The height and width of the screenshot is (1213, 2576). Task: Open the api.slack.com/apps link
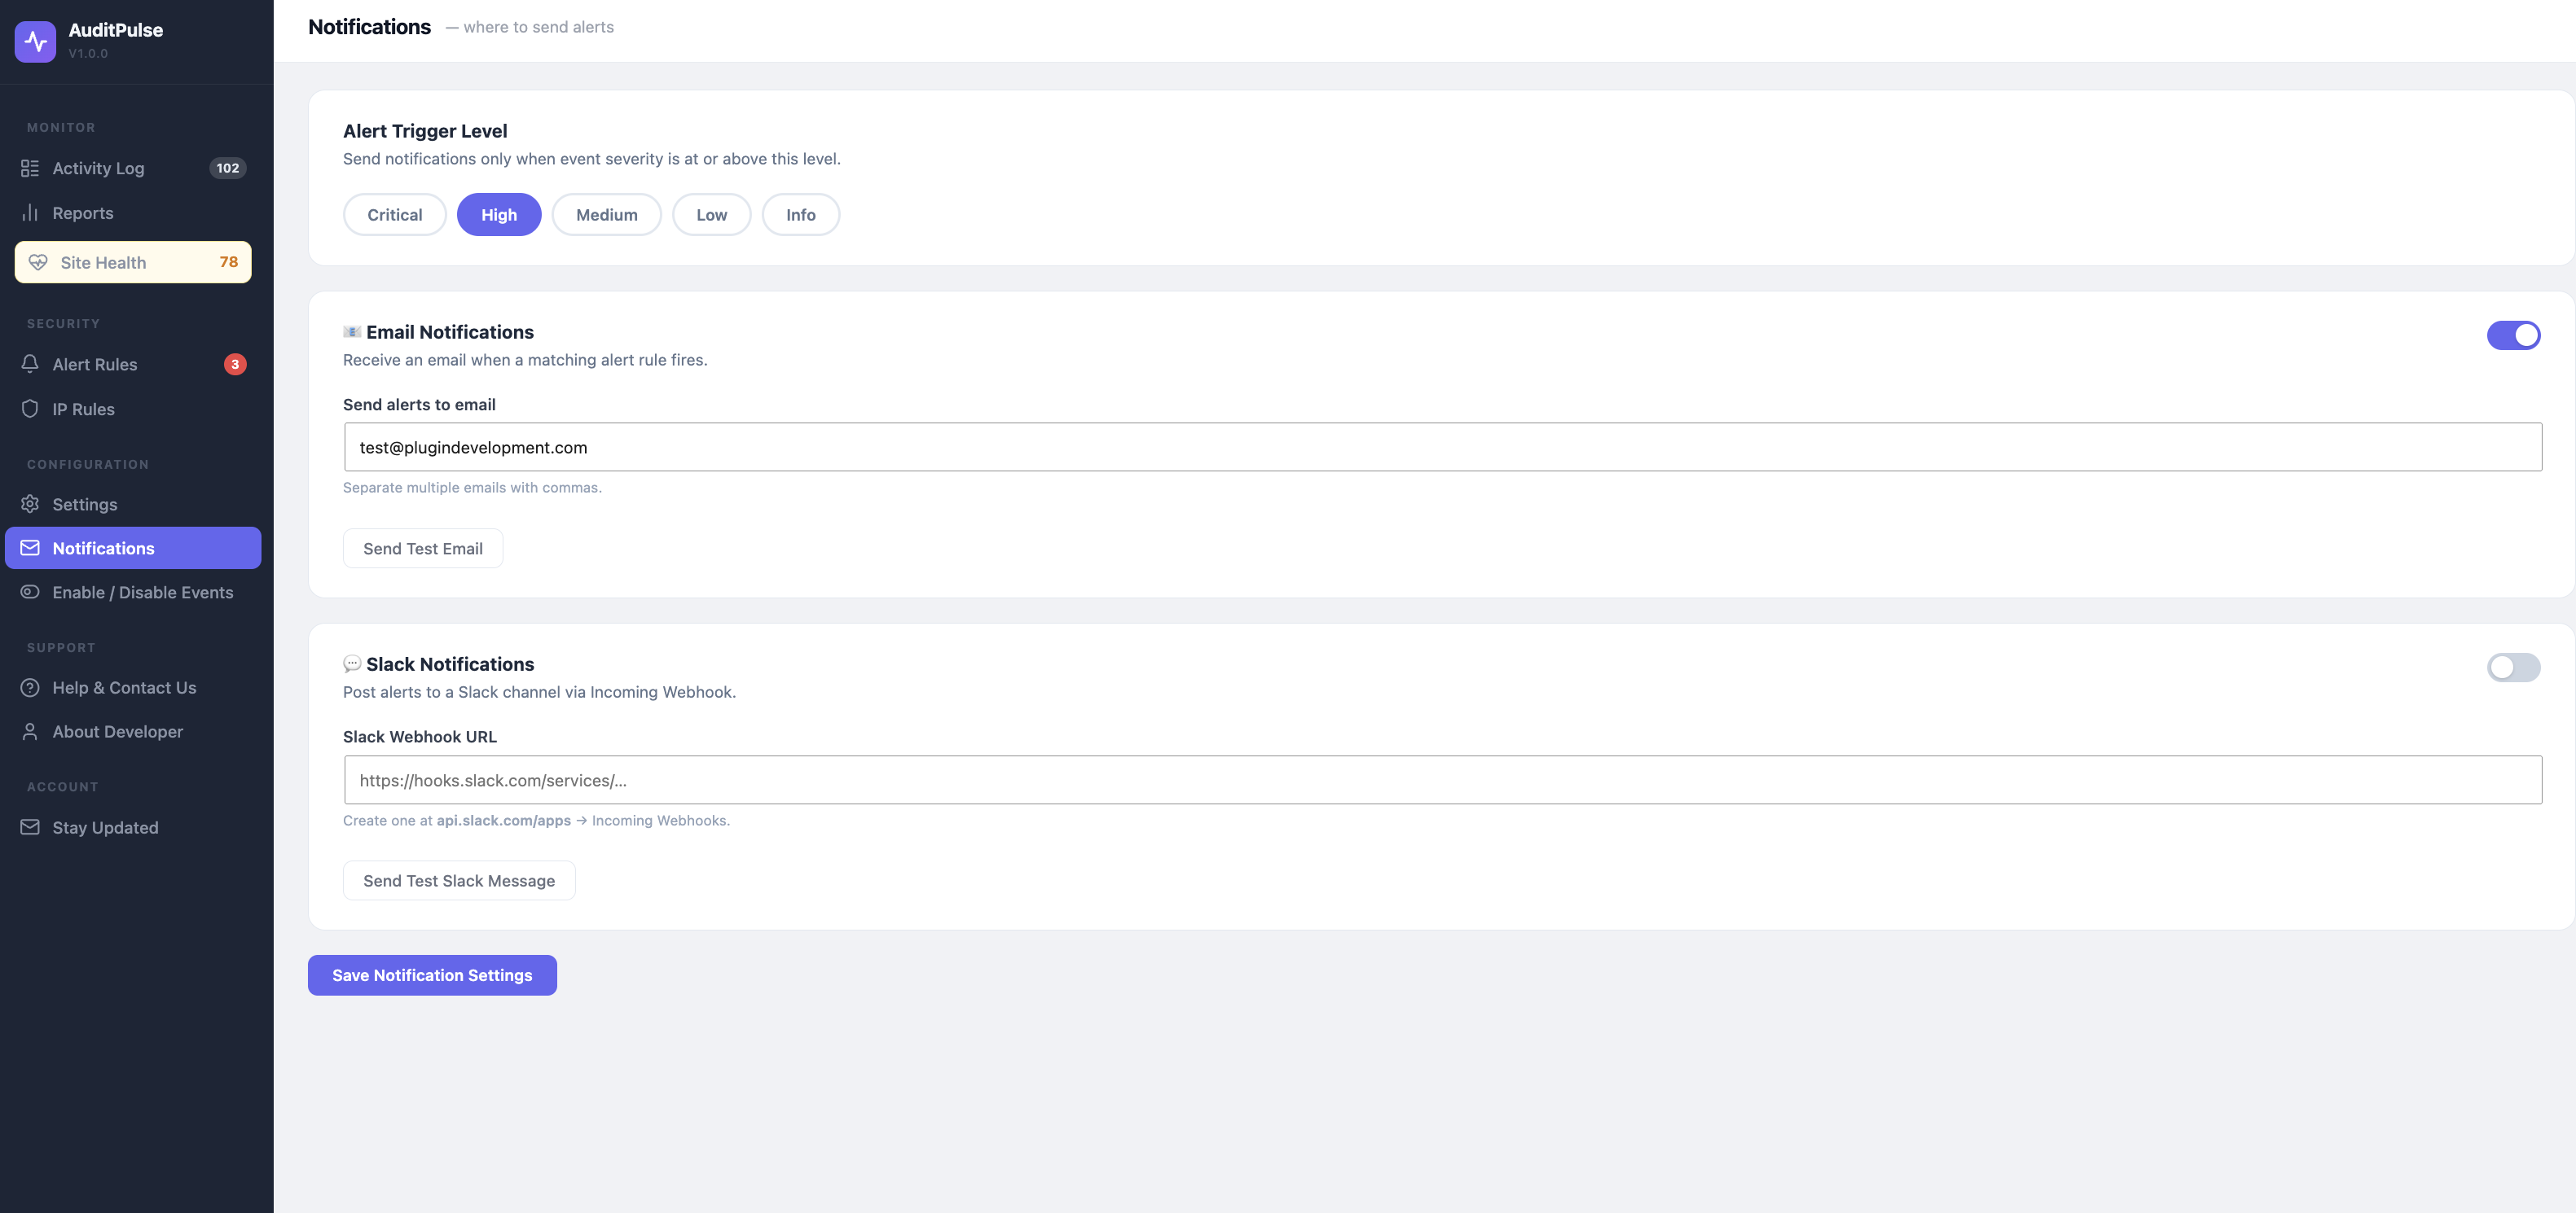click(504, 821)
